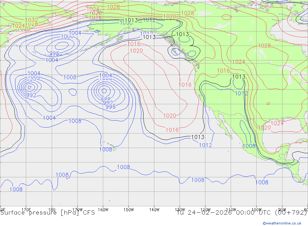The image size is (308, 226).
Task: Click the 180 longitude axis label
Action: [52, 210]
